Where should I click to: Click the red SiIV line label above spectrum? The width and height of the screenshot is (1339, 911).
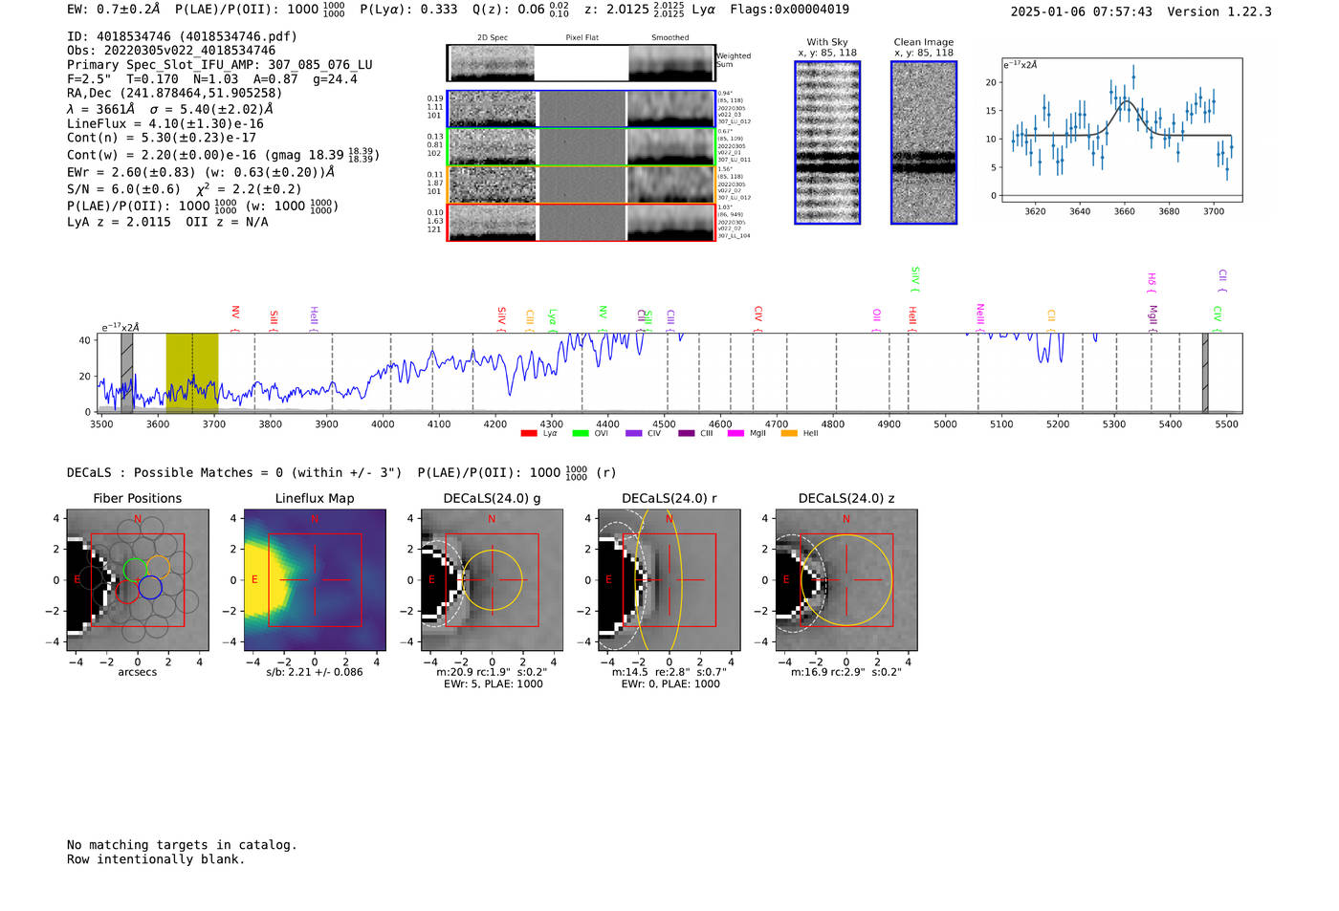point(502,318)
